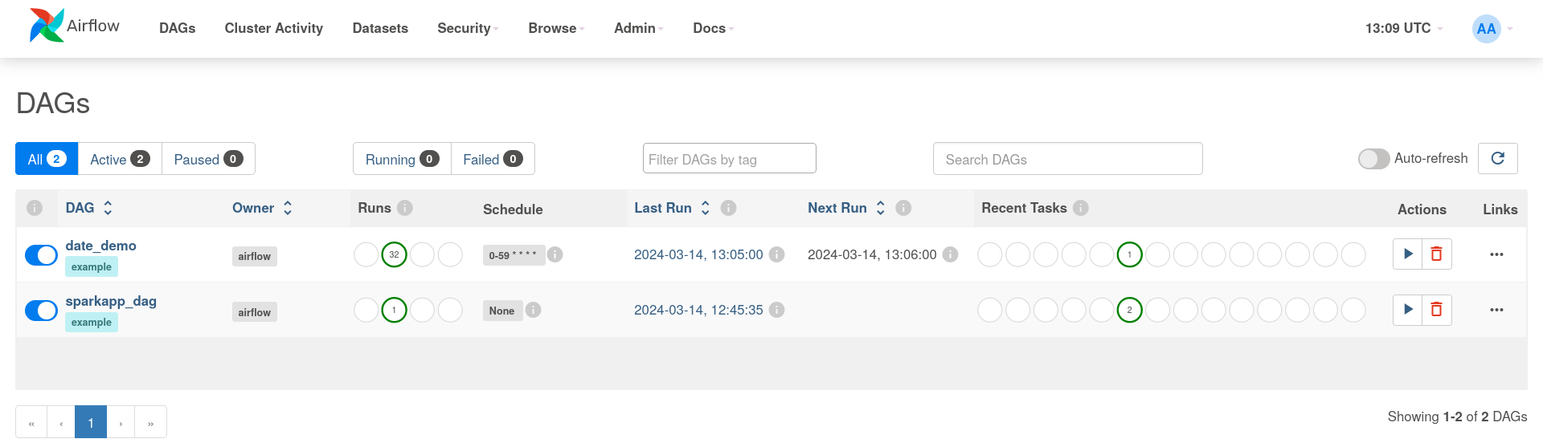This screenshot has height=443, width=1543.
Task: Delete the sparkapp_dag using trash icon
Action: [1436, 310]
